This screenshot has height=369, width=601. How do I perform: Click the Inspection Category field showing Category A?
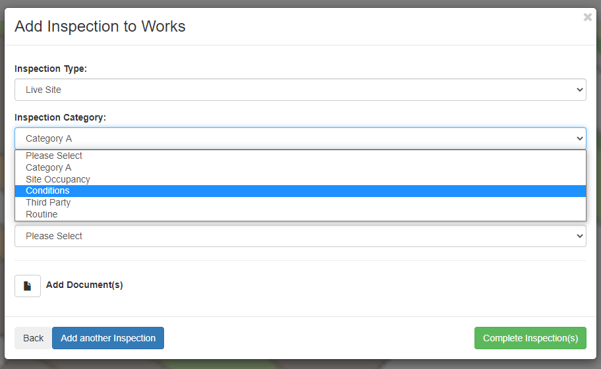click(x=300, y=138)
